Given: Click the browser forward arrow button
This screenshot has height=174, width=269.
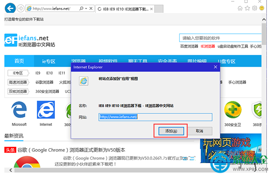Looking at the screenshot, I should (x=21, y=8).
